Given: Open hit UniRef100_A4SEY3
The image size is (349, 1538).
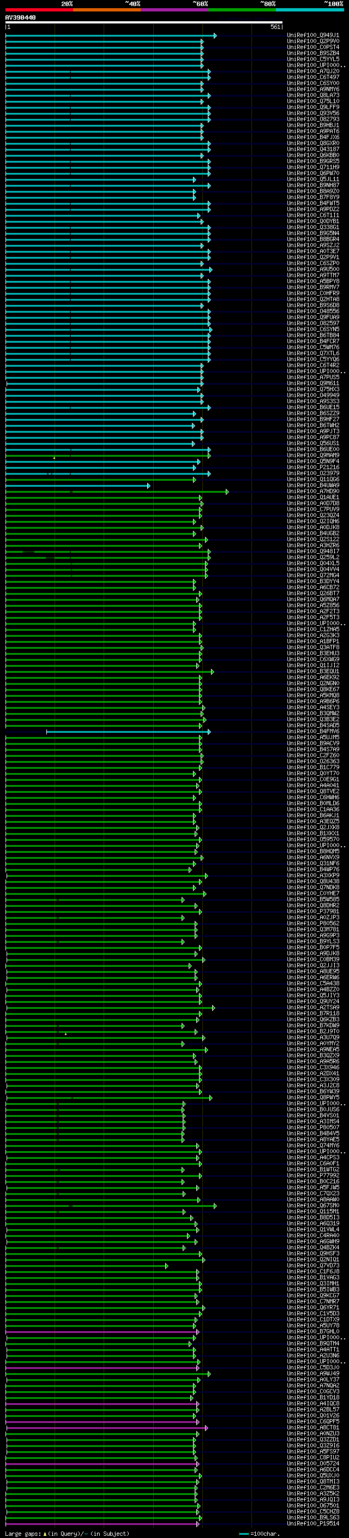Looking at the screenshot, I should tap(313, 708).
